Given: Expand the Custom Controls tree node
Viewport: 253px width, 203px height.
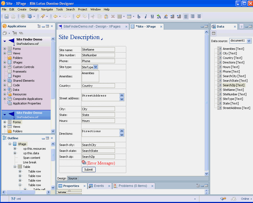Looking at the screenshot, I should pos(5,67).
